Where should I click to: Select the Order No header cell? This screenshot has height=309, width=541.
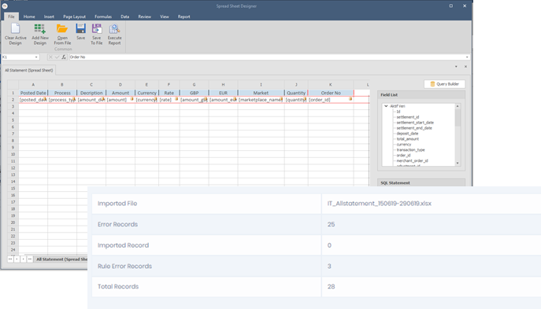tap(331, 93)
